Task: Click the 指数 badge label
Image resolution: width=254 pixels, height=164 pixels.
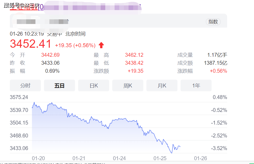Action: click(213, 22)
